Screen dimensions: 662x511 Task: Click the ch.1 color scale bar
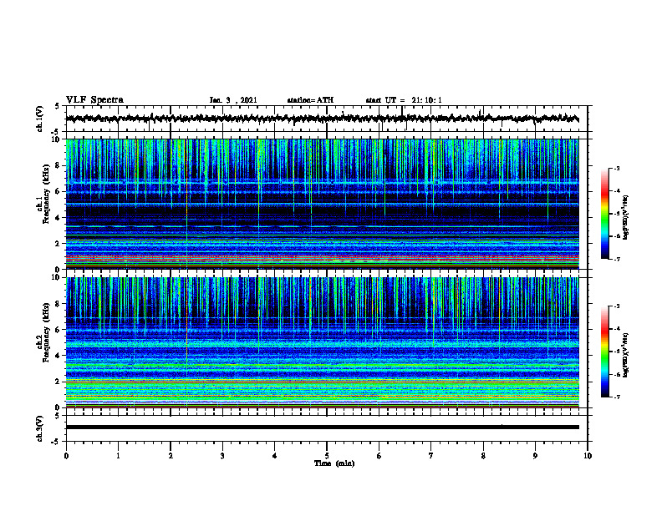(x=604, y=214)
